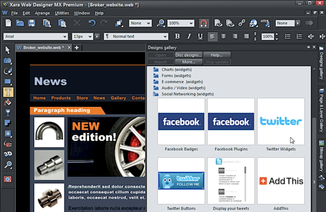The height and width of the screenshot is (212, 326).
Task: Open the Edit menu
Action: [26, 13]
